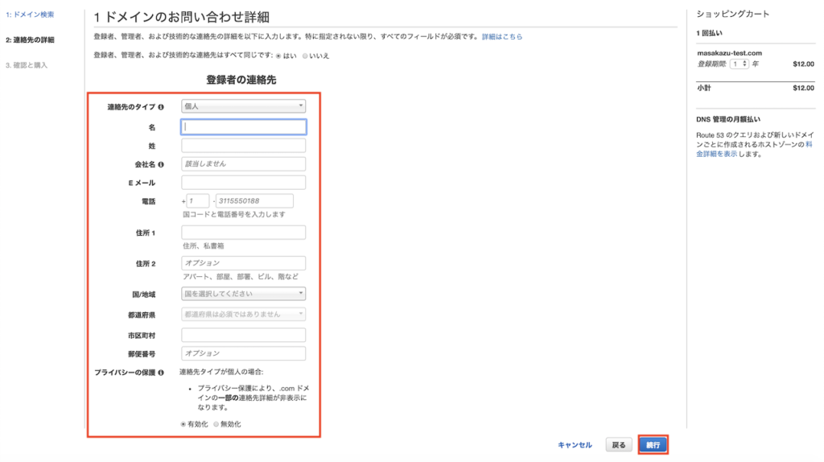Open the 連絡先のタイプ dropdown
This screenshot has width=824, height=462.
pos(243,106)
